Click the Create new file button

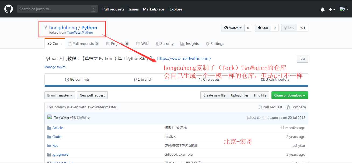[214, 95]
